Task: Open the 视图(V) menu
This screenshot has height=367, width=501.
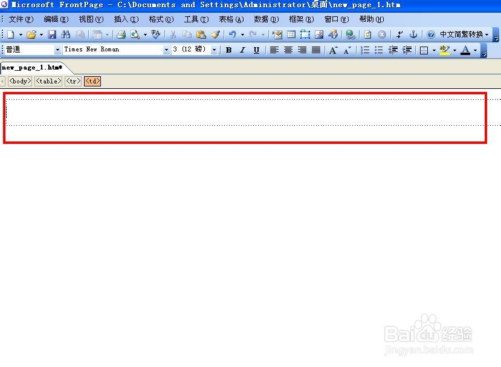Action: pos(91,19)
